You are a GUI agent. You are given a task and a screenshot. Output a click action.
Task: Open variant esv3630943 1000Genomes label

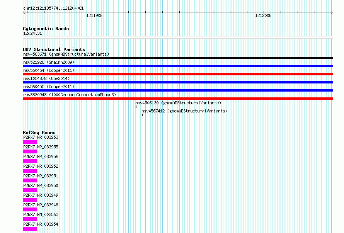point(70,95)
